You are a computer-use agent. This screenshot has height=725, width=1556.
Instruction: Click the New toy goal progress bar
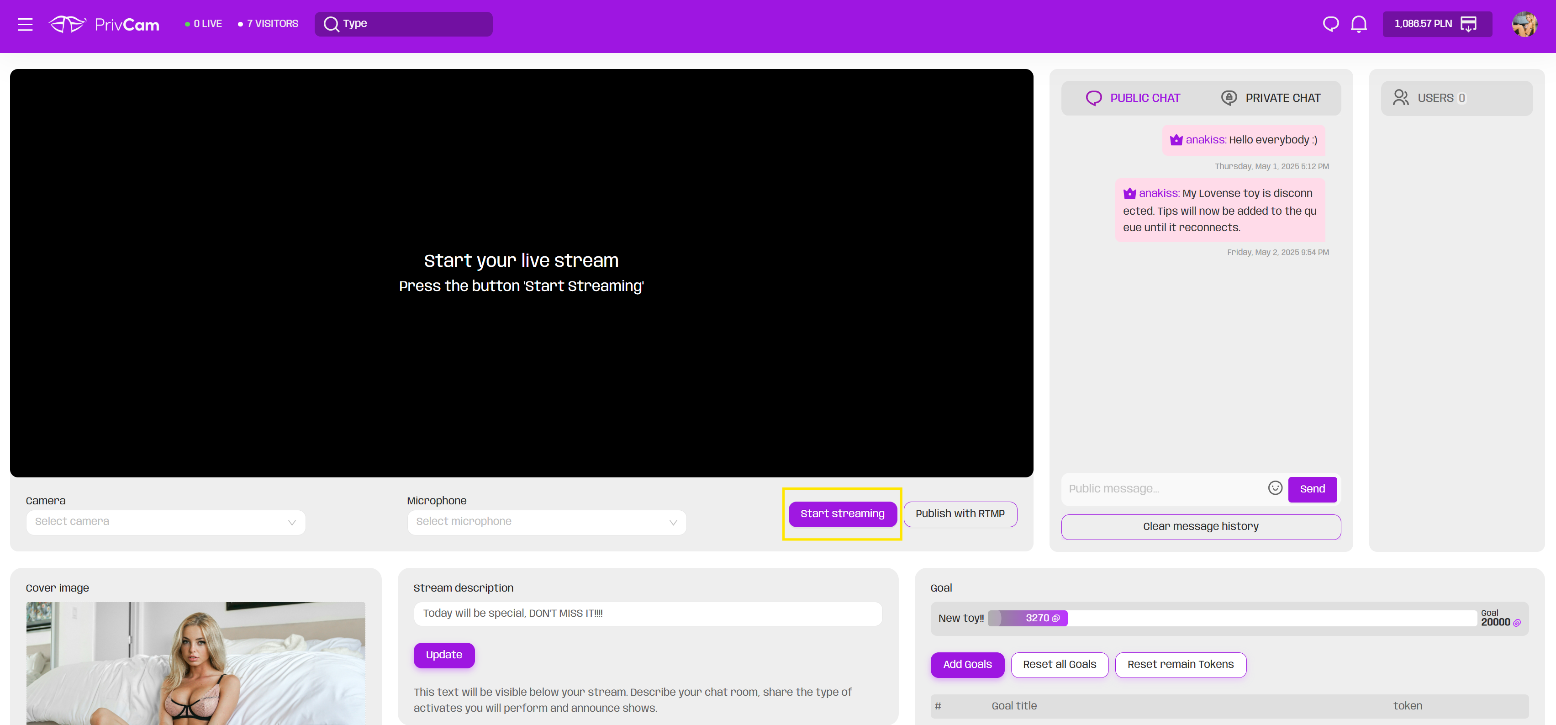coord(1232,618)
